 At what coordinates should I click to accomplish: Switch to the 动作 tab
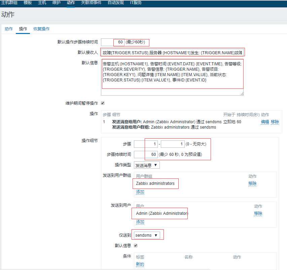[x=9, y=29]
